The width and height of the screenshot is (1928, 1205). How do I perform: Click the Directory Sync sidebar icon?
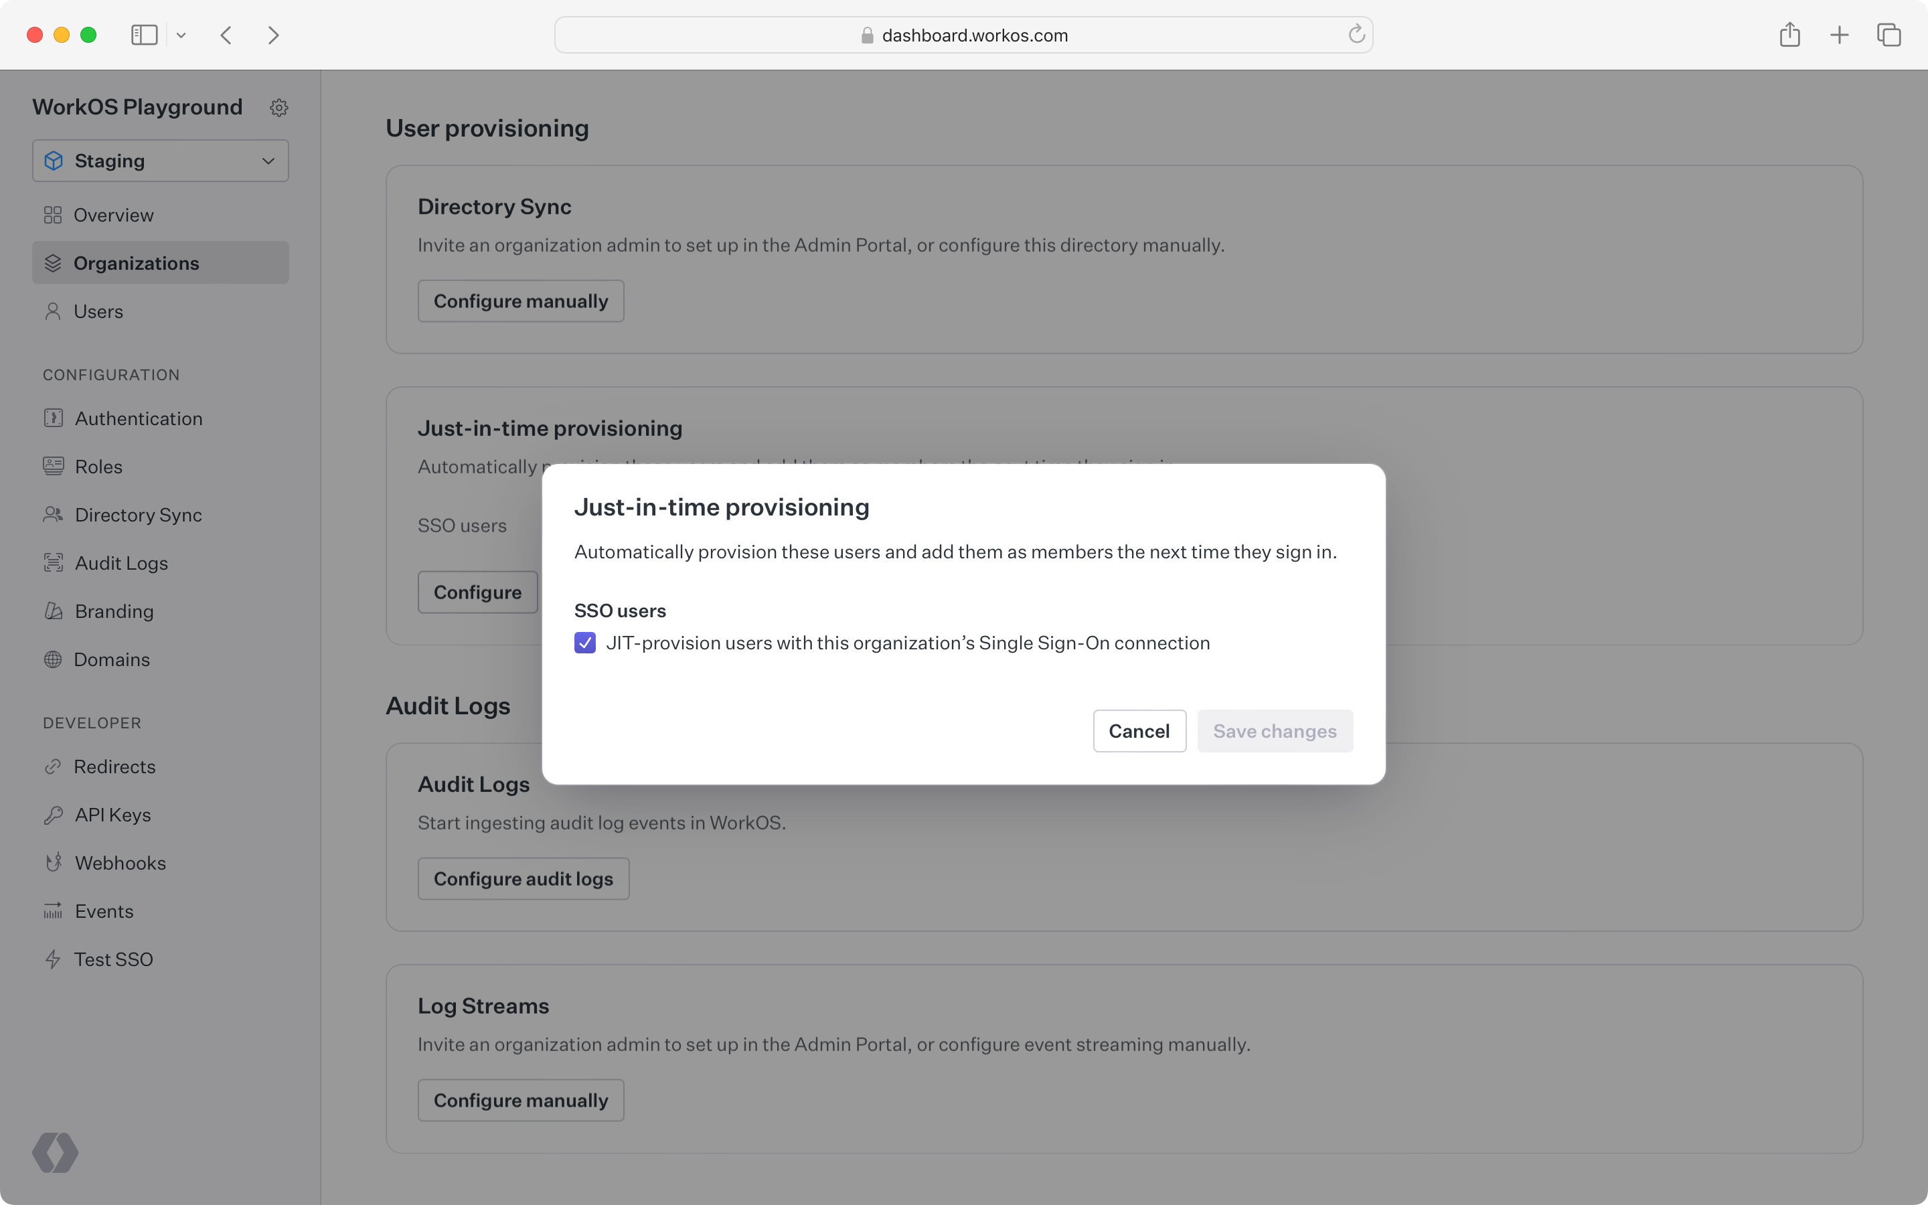(x=53, y=514)
